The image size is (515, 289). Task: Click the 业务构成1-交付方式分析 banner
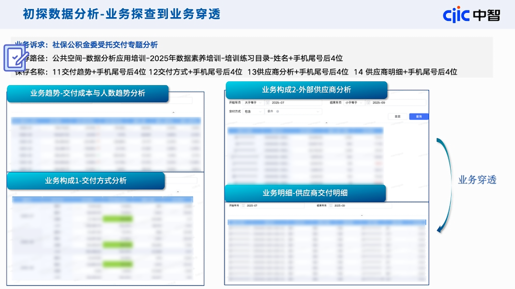[x=86, y=181]
